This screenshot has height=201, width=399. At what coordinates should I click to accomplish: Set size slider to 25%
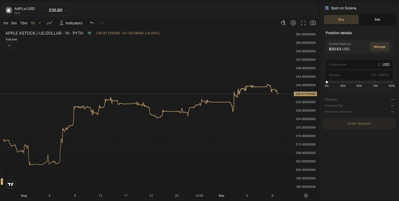[x=343, y=82]
